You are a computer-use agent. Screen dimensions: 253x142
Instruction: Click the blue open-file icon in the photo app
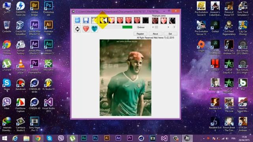click(x=77, y=21)
